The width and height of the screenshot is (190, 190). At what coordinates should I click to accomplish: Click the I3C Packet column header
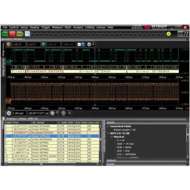pos(44,122)
